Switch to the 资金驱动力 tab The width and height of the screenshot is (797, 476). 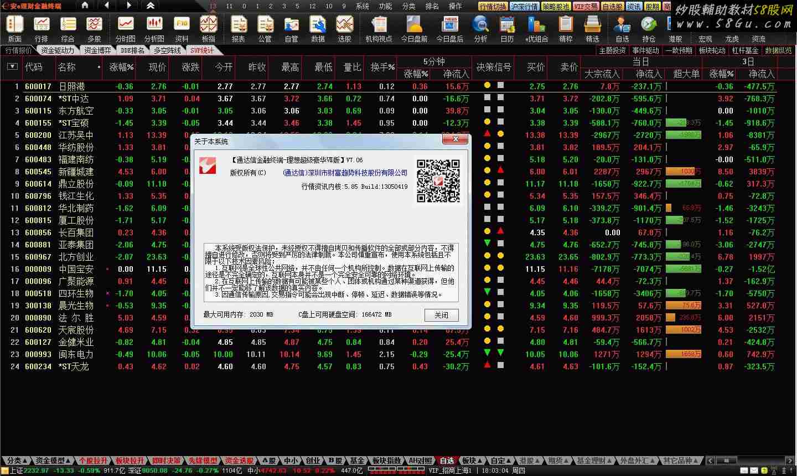point(58,50)
